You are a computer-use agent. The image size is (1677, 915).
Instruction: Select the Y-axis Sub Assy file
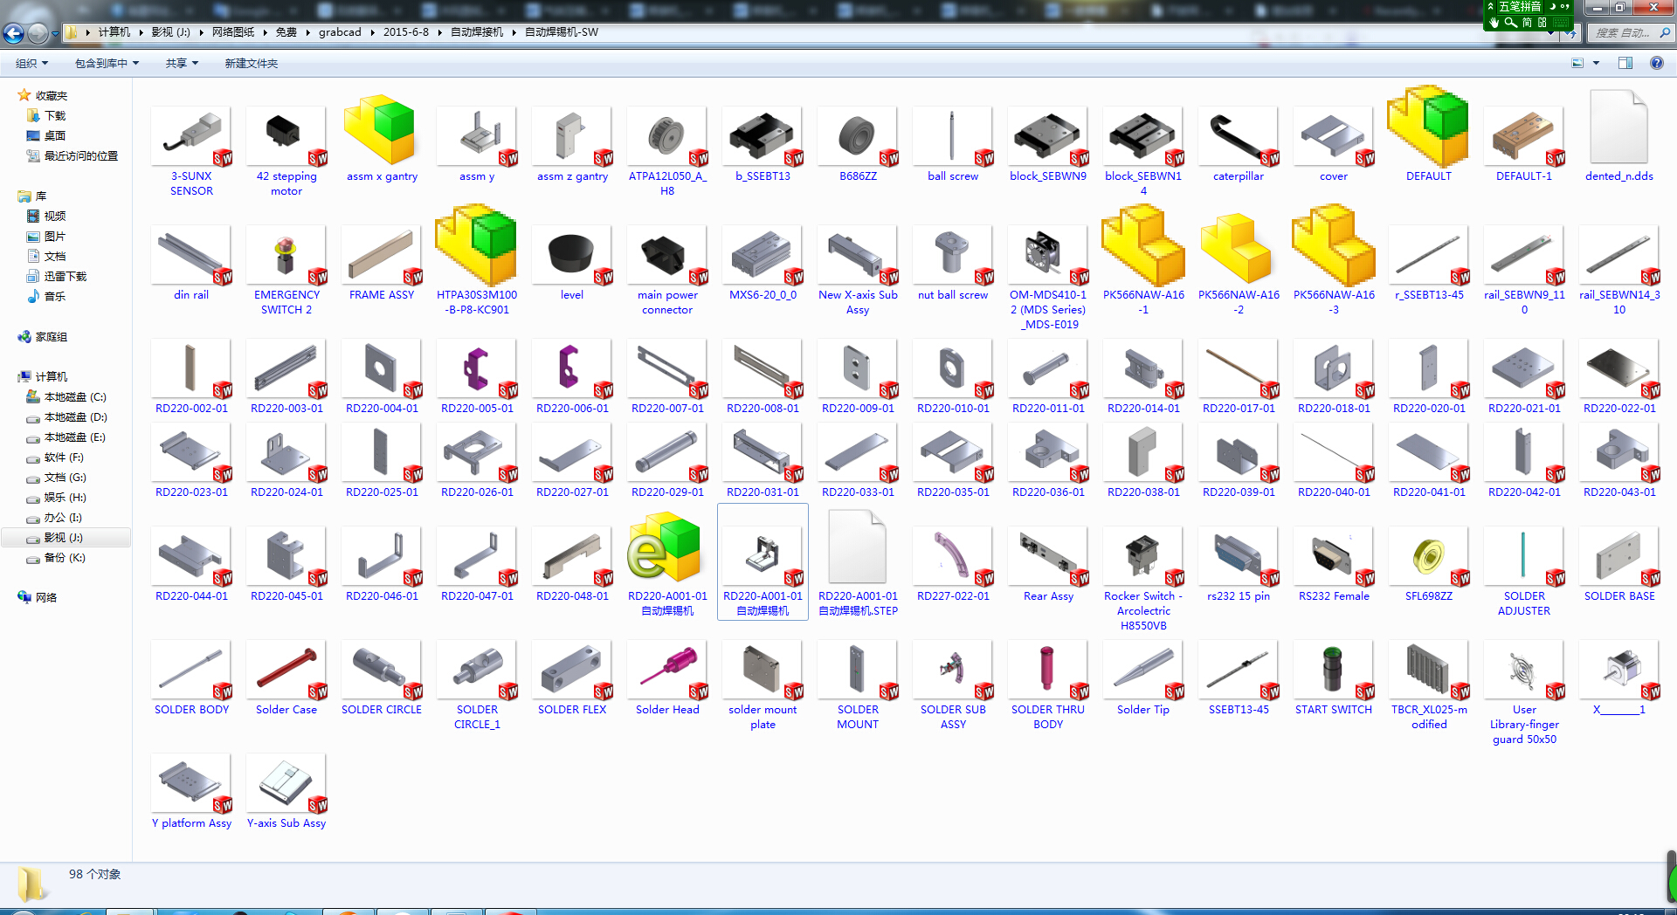pyautogui.click(x=286, y=791)
